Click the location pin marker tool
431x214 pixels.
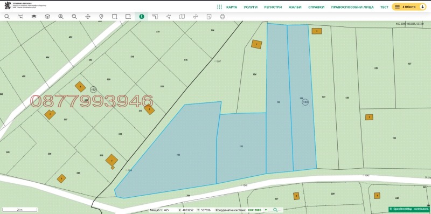point(101,17)
